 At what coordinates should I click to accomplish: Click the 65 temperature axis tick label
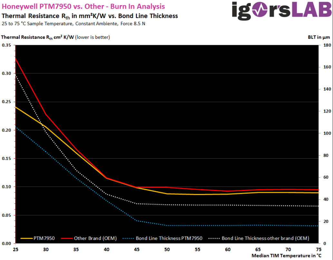(x=258, y=249)
